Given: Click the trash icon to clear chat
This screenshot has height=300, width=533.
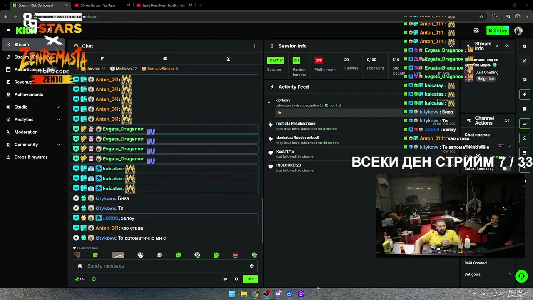Looking at the screenshot, I should pos(102,59).
